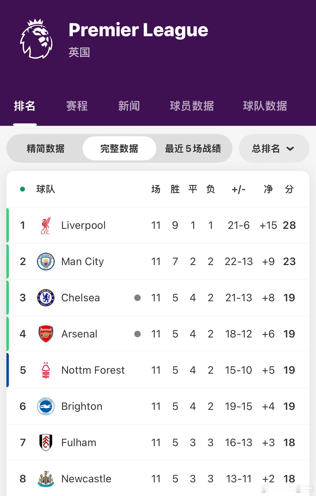Expand the chevron beside 总排名
Image resolution: width=316 pixels, height=496 pixels.
point(290,149)
